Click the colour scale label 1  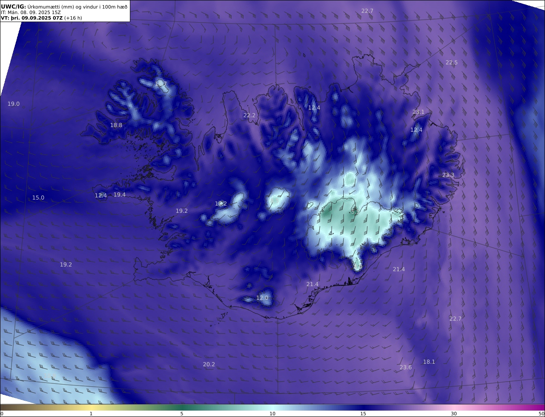(x=91, y=414)
